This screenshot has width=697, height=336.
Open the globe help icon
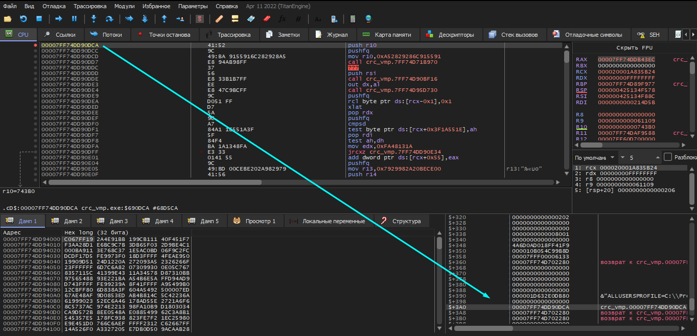(x=368, y=19)
